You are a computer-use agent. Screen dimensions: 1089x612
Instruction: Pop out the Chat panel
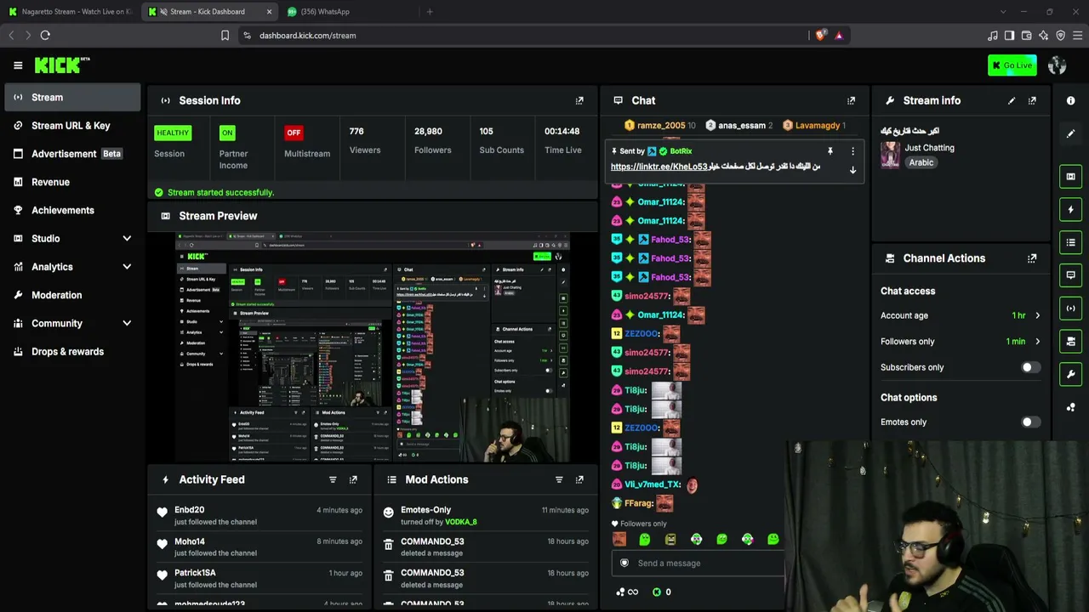point(851,100)
